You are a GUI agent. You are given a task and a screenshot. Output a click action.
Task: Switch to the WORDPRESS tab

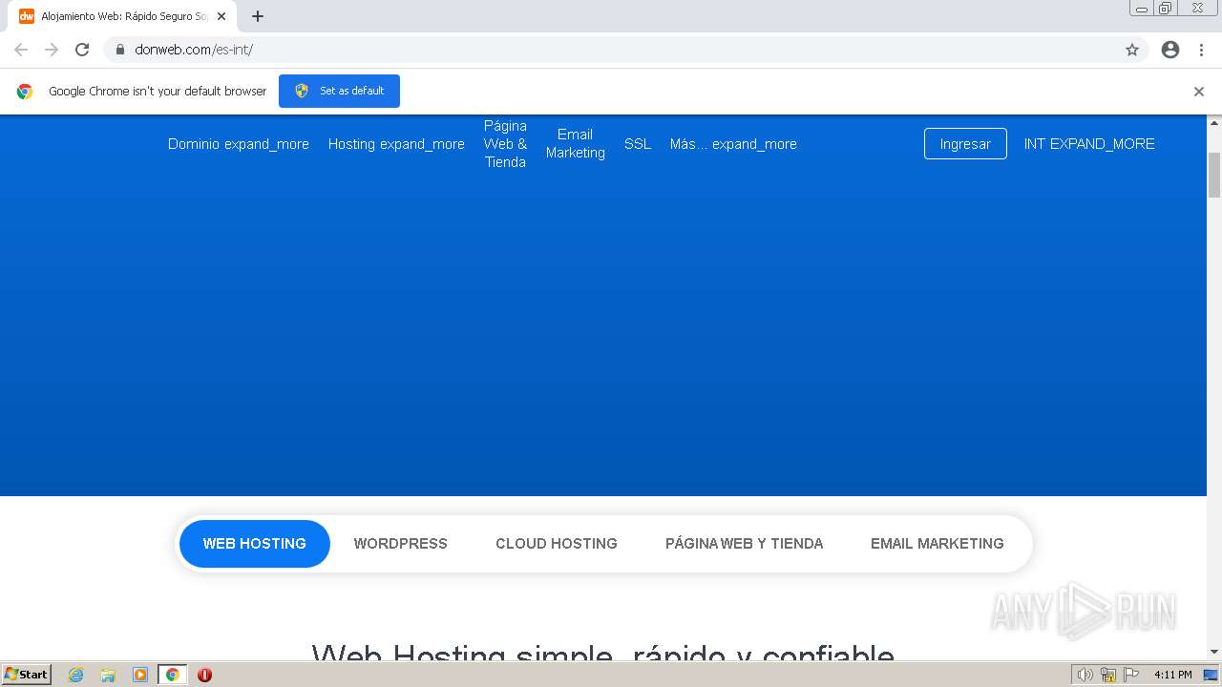pos(401,544)
